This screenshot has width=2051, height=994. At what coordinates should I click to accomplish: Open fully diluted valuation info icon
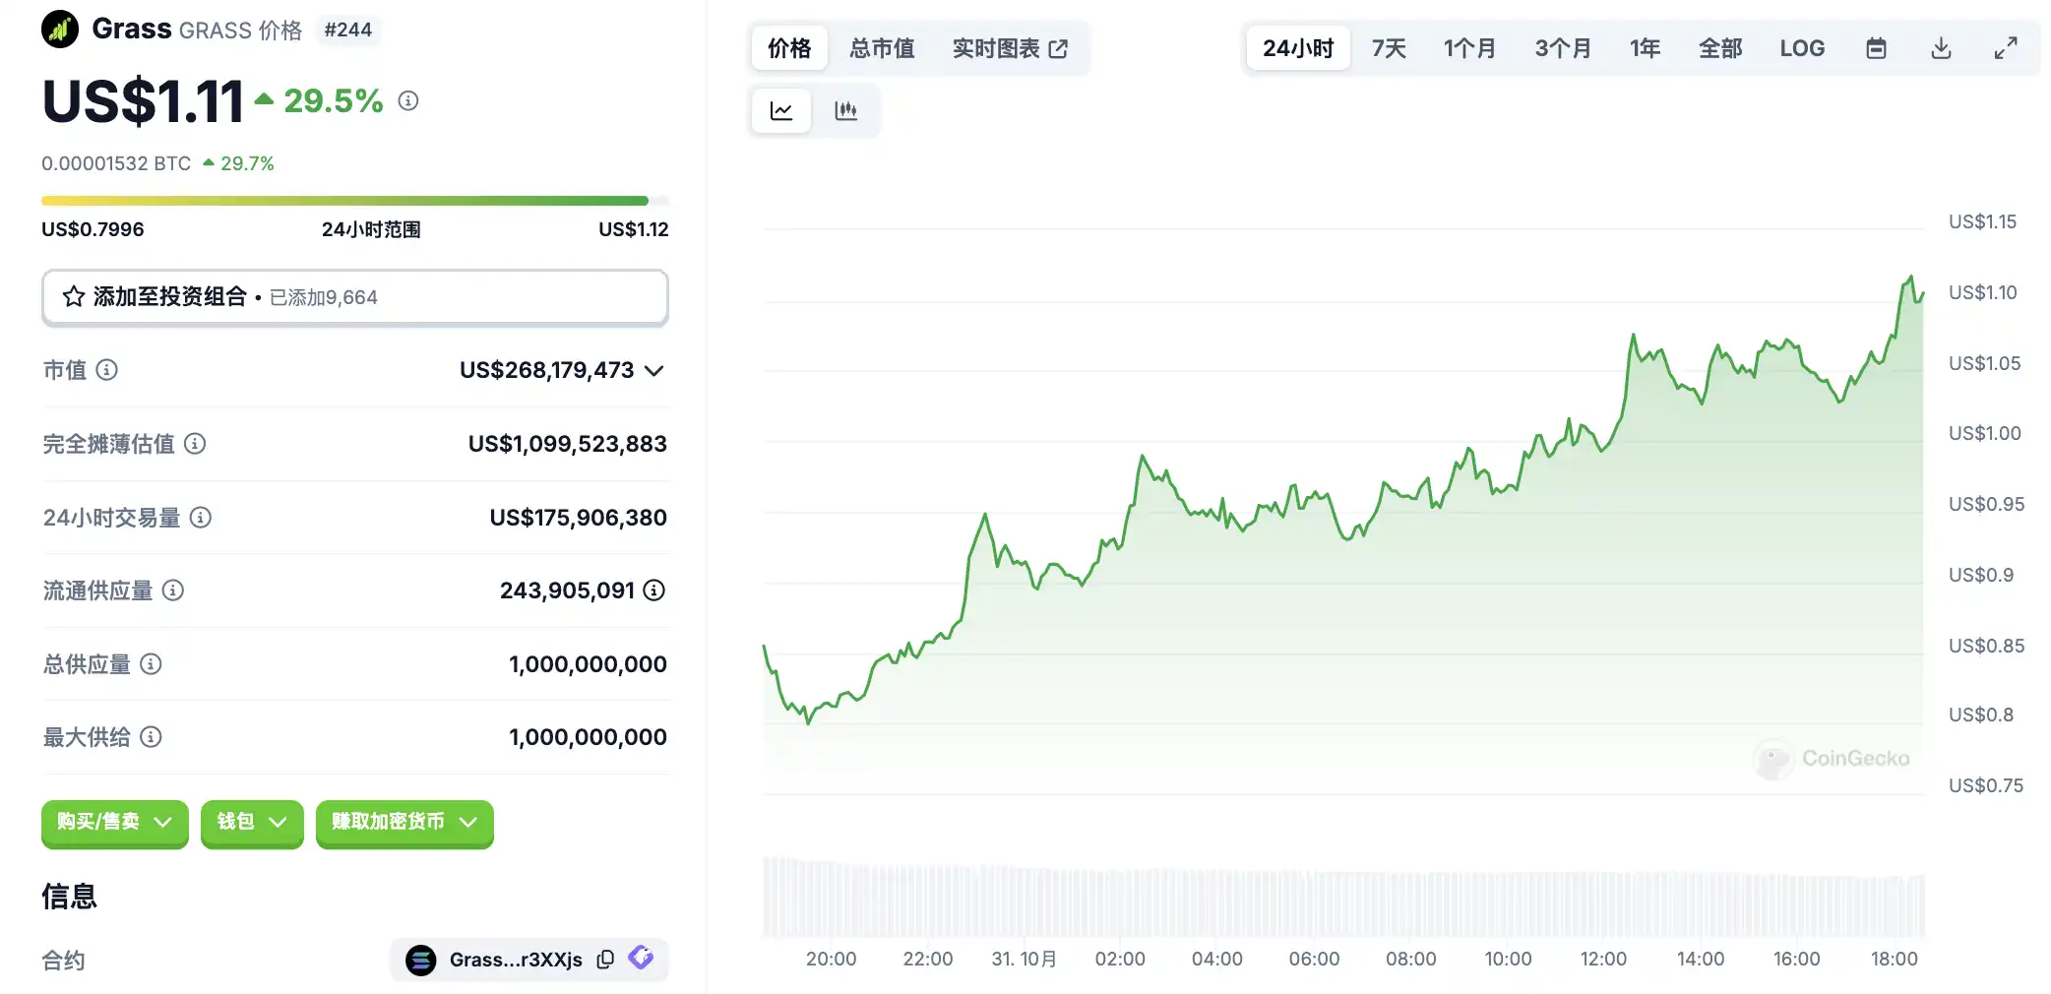coord(195,444)
